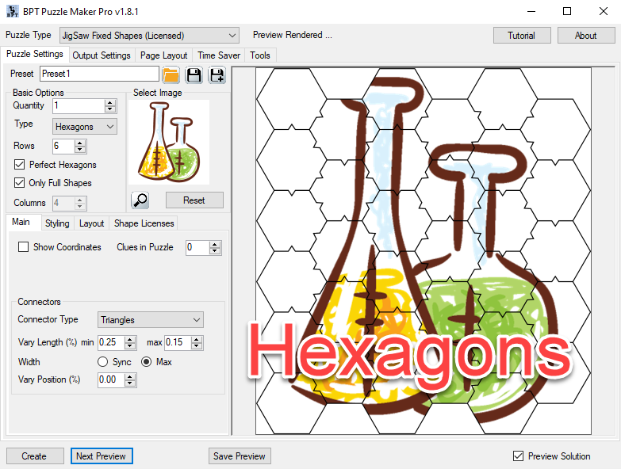Viewport: 621px width, 469px height.
Task: Click the BPT app icon in title bar
Action: coord(10,11)
